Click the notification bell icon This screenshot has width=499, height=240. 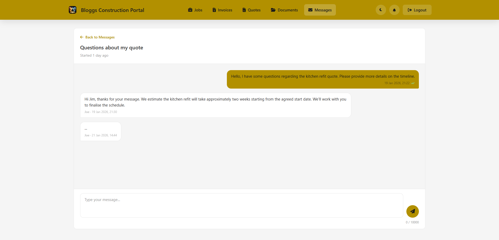click(394, 10)
